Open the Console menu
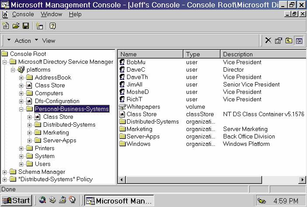307x207 pixels. coord(23,14)
